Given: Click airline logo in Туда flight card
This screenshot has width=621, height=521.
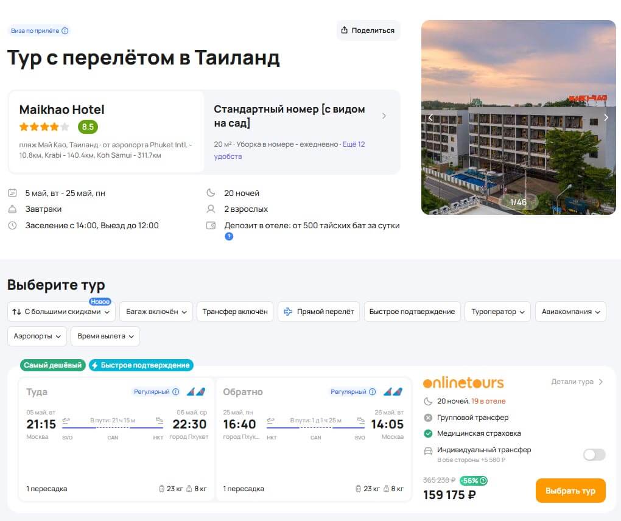Looking at the screenshot, I should pos(196,392).
